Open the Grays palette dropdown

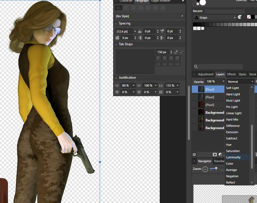coord(215,18)
